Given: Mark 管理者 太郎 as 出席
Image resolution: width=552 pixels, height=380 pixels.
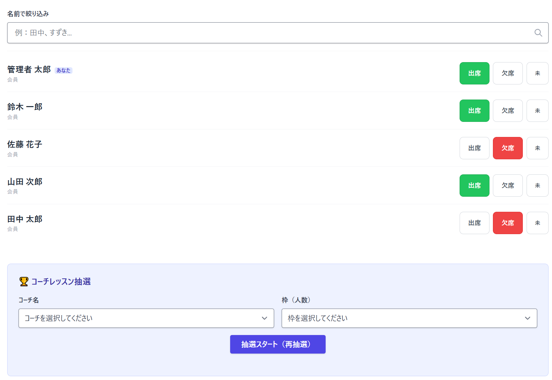Looking at the screenshot, I should (x=474, y=73).
